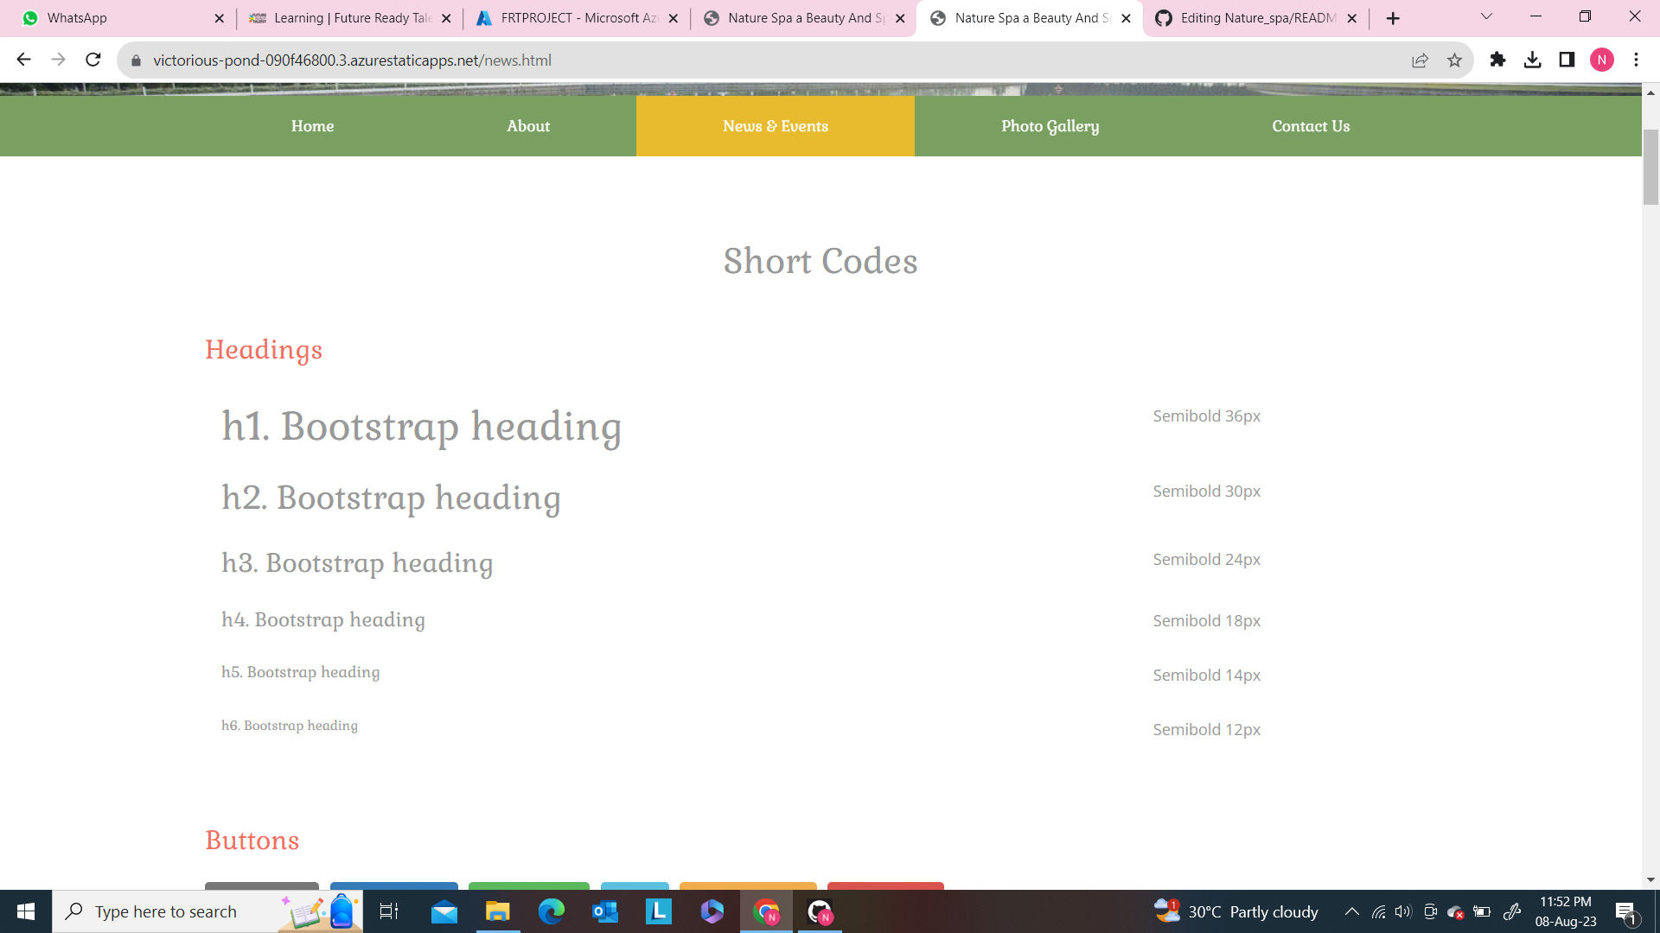Viewport: 1660px width, 933px height.
Task: Open Chrome downloads icon
Action: tap(1532, 60)
